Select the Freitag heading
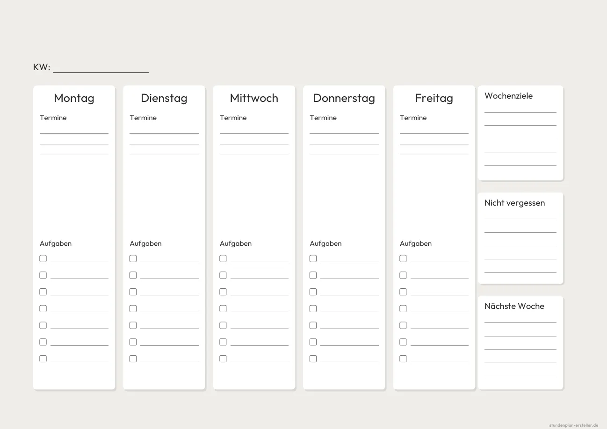This screenshot has height=429, width=607. coord(434,98)
